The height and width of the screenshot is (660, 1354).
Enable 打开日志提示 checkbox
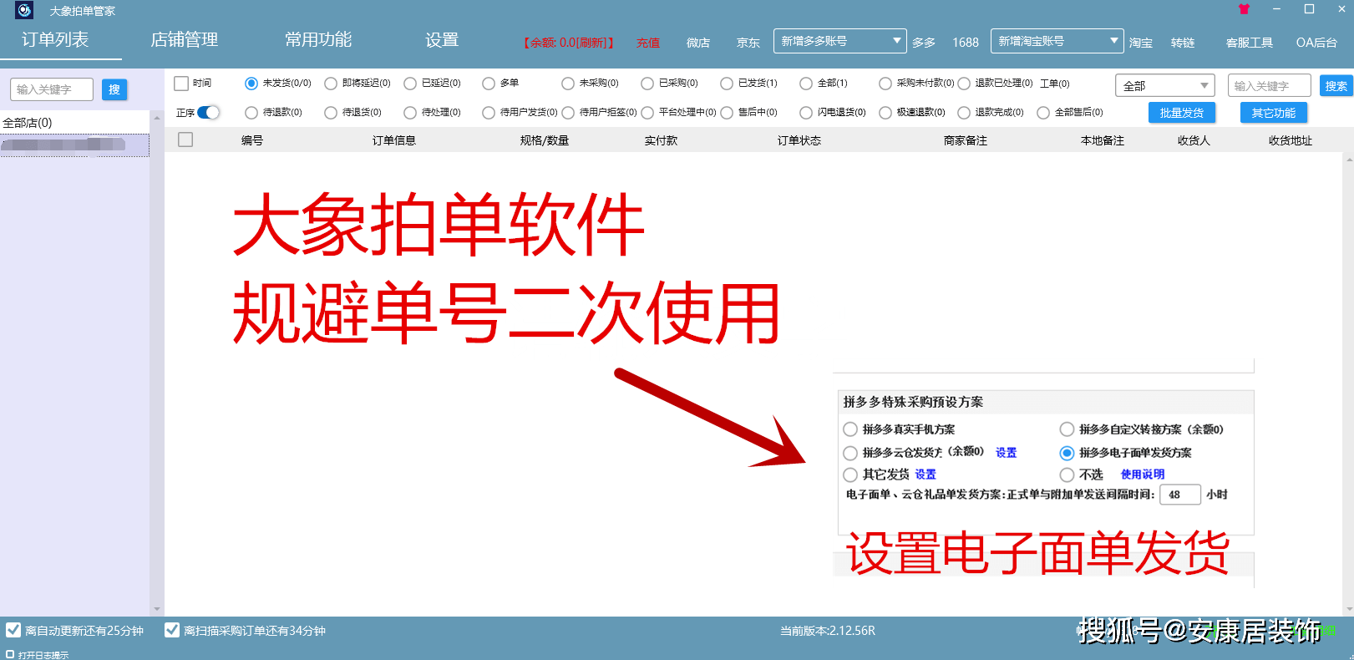tap(10, 654)
